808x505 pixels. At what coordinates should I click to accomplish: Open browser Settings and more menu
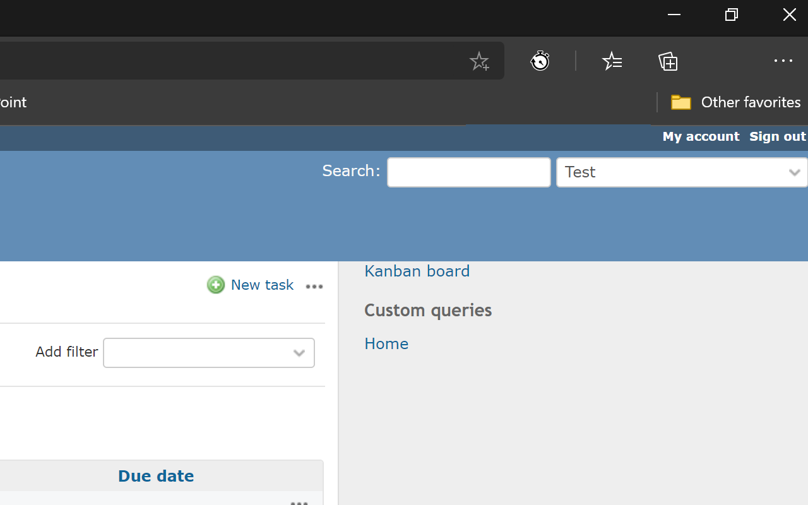783,61
